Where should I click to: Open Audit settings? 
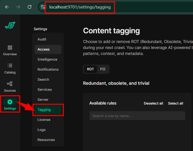click(x=42, y=39)
